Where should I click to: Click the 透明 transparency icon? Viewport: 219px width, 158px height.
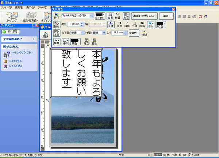tap(144, 33)
